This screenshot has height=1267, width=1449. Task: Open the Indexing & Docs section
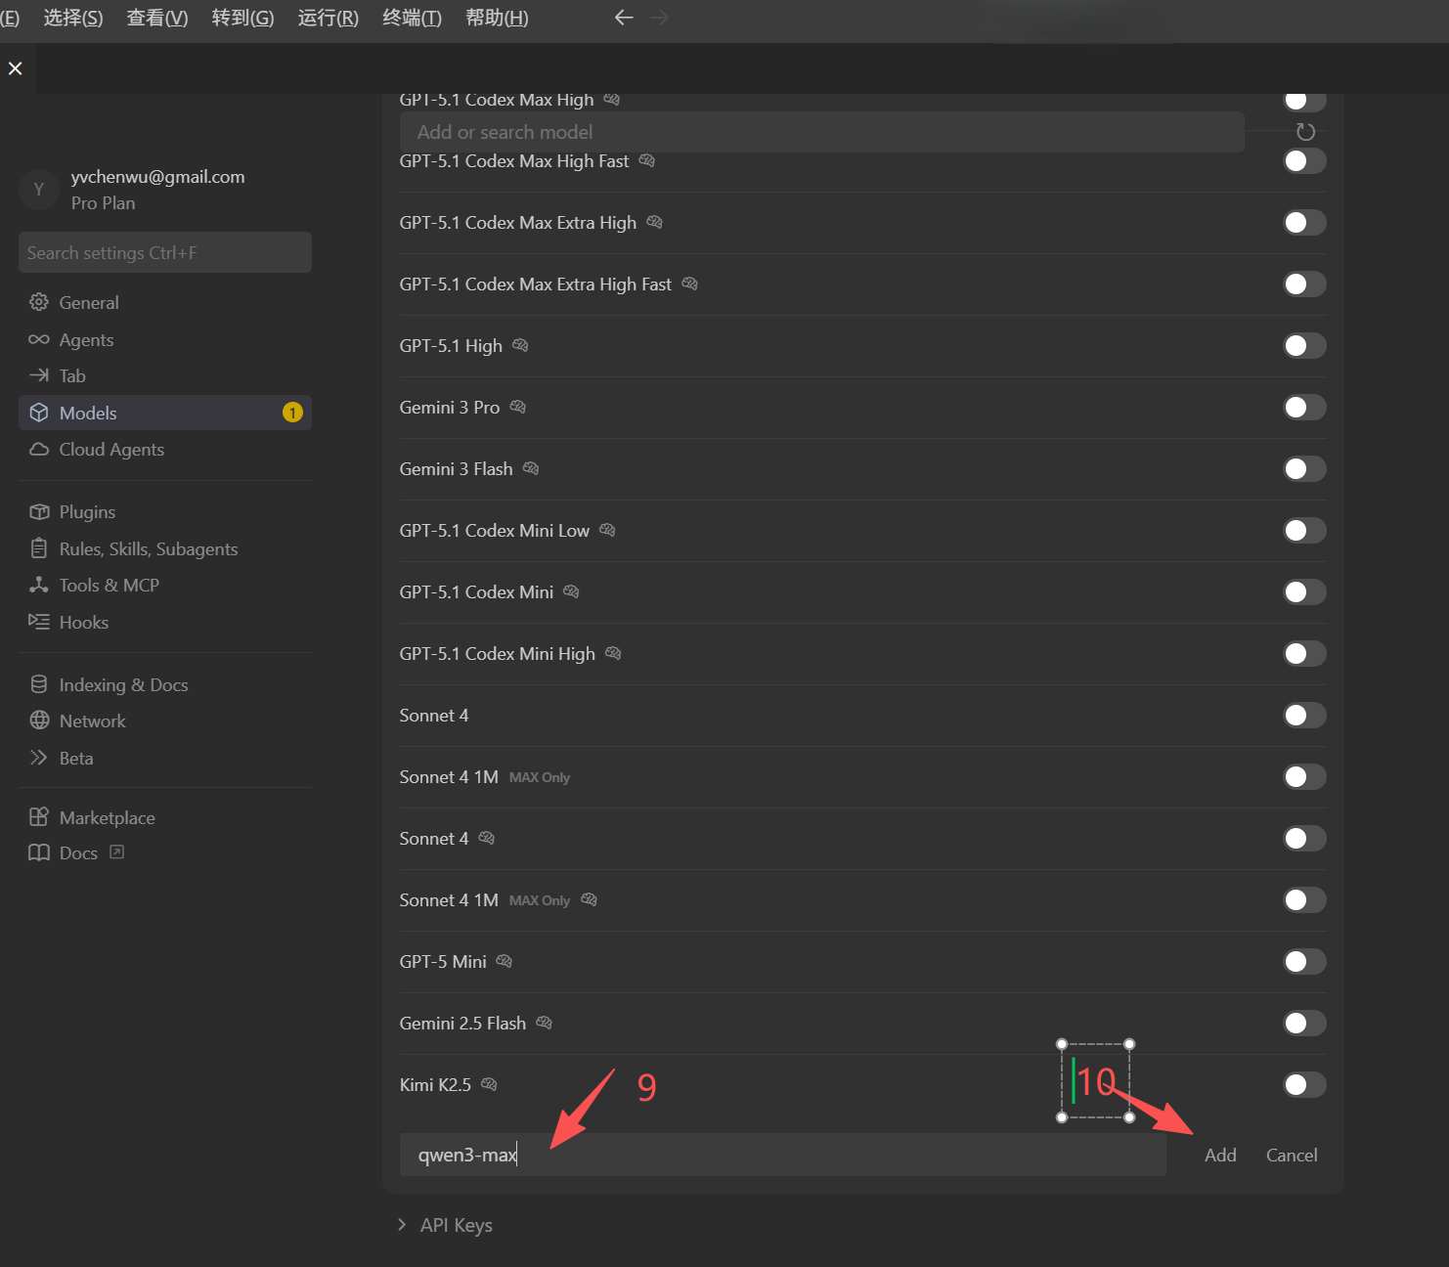[123, 684]
